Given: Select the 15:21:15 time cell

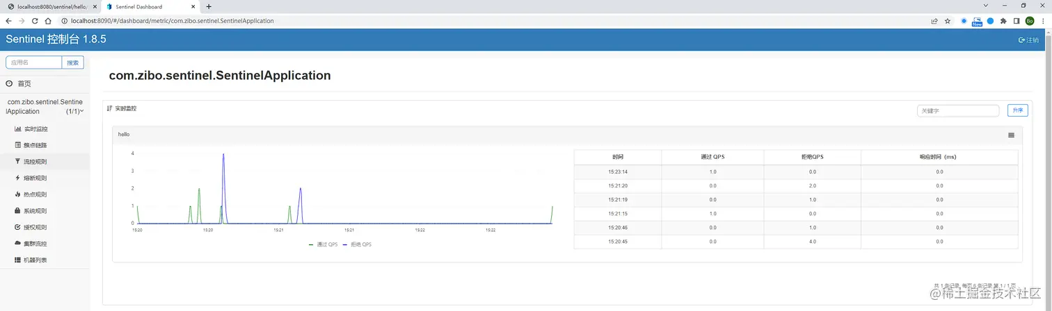Looking at the screenshot, I should [x=618, y=213].
